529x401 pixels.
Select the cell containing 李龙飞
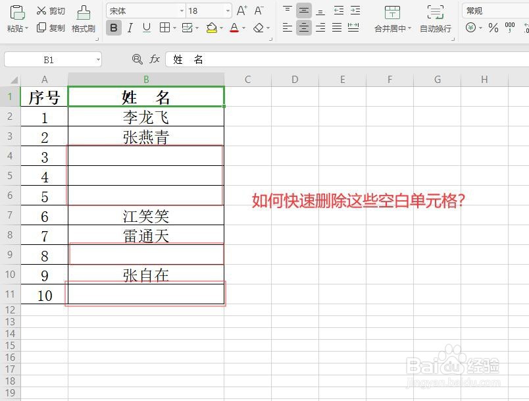tap(145, 117)
